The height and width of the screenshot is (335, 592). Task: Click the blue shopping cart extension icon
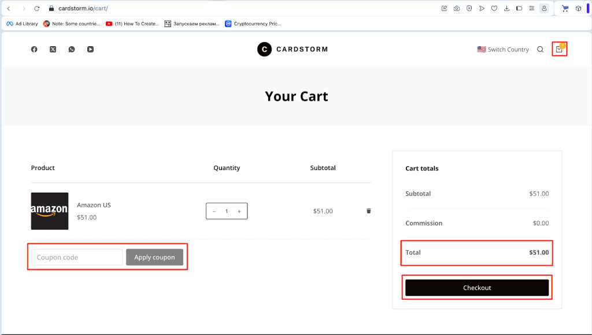[x=565, y=8]
